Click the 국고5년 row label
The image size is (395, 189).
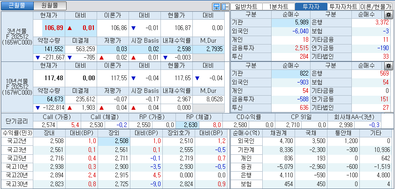coord(17,158)
